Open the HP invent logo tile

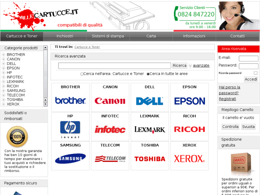click(70, 130)
